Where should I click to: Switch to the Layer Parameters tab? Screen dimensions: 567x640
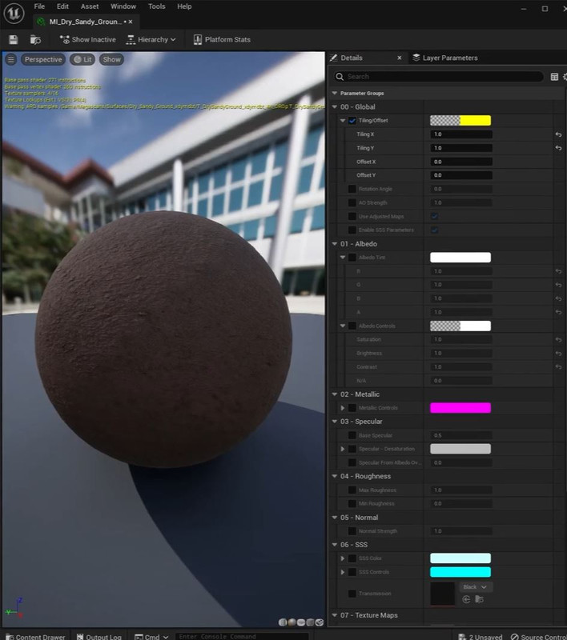tap(445, 58)
